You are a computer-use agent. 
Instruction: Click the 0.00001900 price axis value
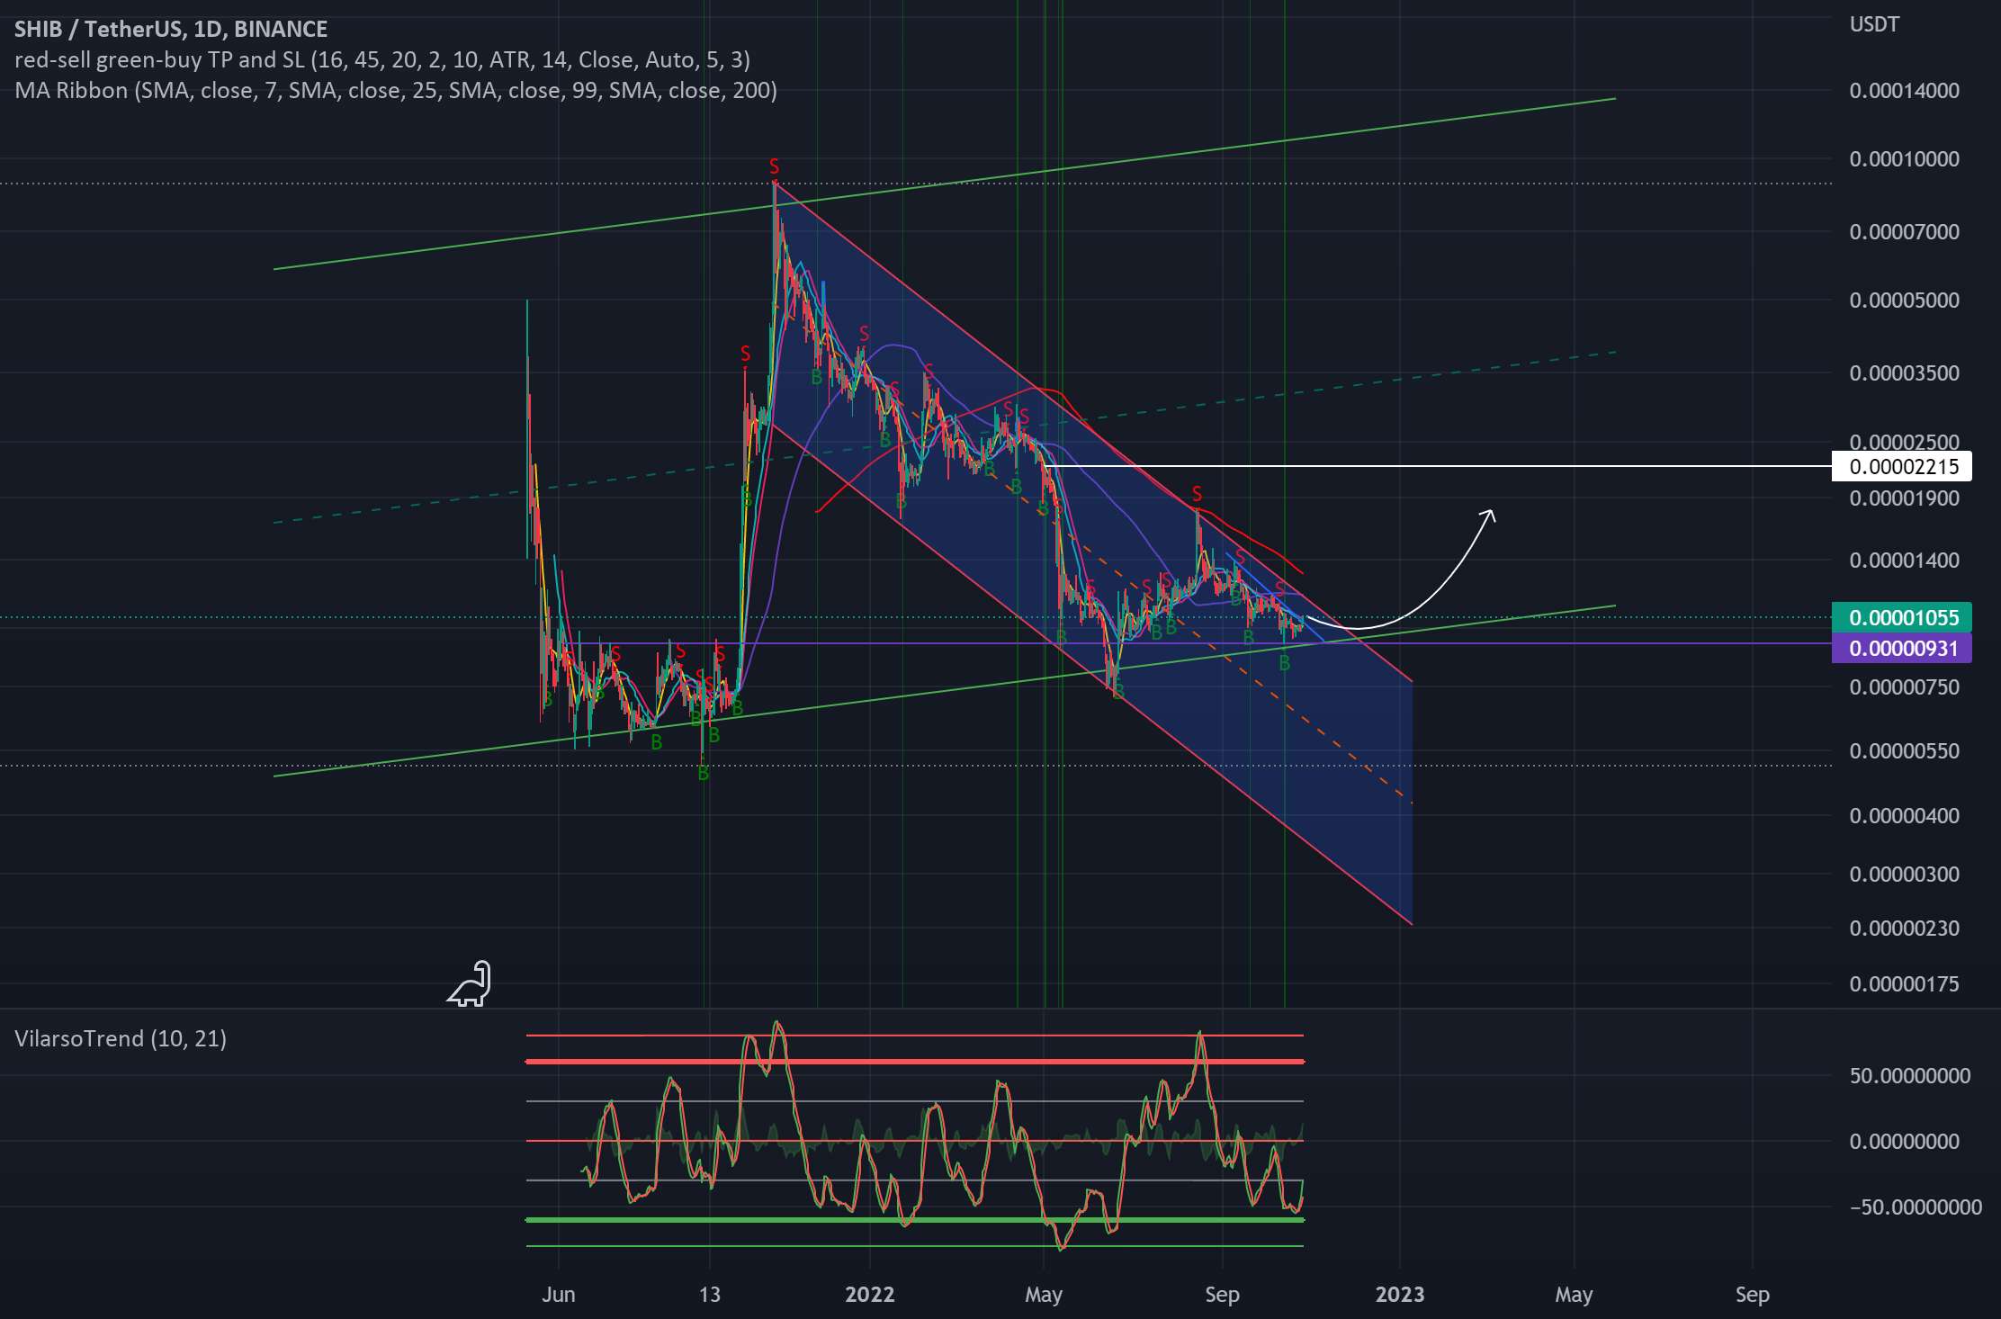[1904, 498]
